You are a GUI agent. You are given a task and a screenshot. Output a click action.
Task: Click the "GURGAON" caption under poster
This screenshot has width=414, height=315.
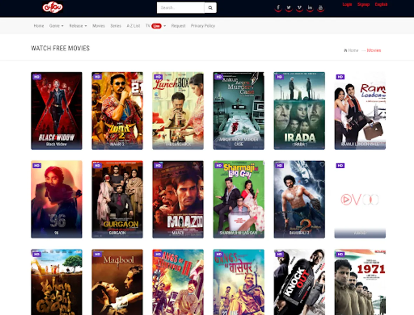point(117,233)
